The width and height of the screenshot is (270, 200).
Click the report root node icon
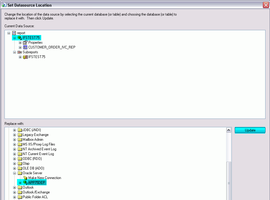pyautogui.click(x=14, y=33)
